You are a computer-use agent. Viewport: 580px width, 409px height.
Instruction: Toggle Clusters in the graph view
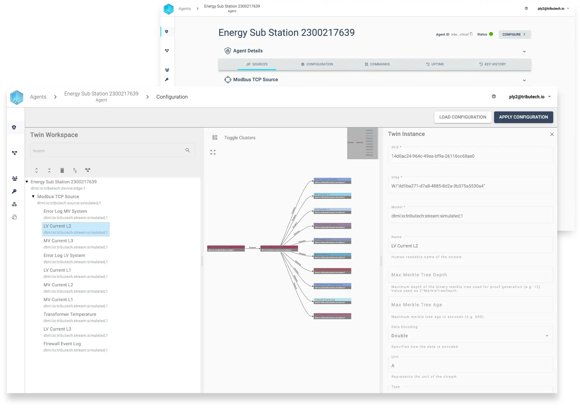click(x=234, y=138)
